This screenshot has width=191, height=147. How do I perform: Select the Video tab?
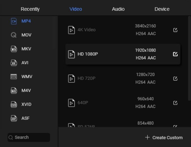(x=76, y=9)
